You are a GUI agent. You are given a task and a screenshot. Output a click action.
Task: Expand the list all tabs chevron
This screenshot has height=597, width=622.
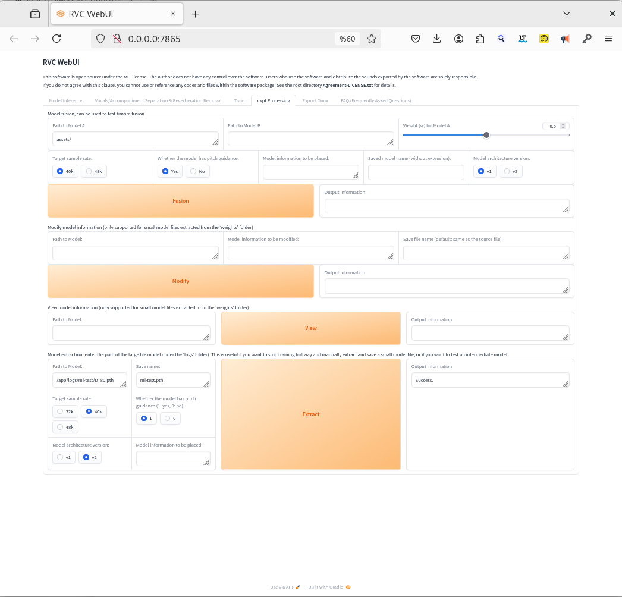(567, 14)
